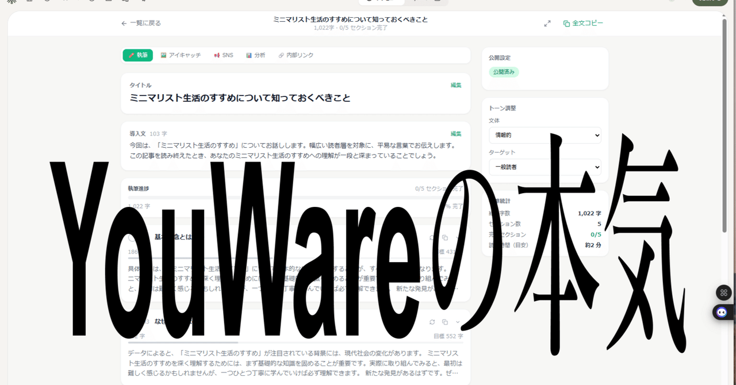Copy the なぜ section with its copy icon
This screenshot has width=736, height=385.
pos(444,322)
